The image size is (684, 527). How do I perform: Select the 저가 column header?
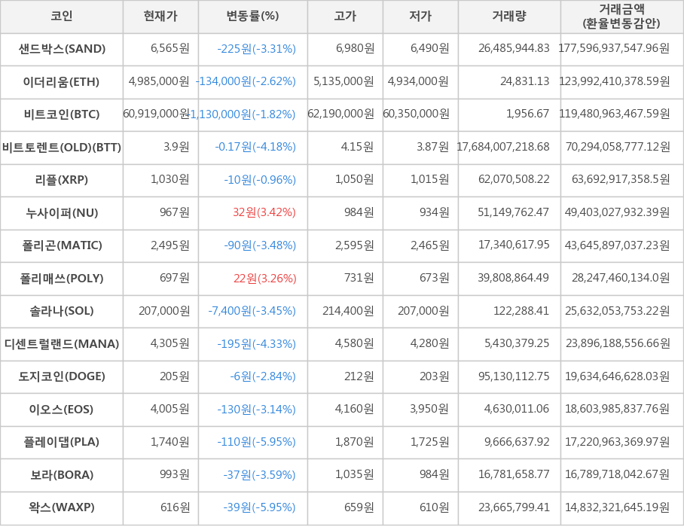point(420,17)
